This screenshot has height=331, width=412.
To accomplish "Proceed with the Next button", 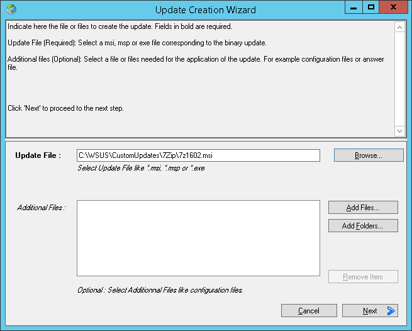I will pyautogui.click(x=370, y=311).
